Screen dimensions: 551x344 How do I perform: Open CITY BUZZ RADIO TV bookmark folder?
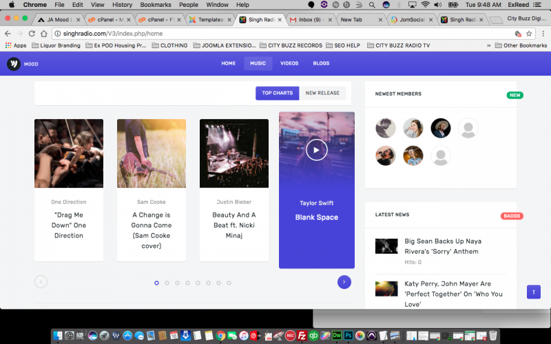click(x=399, y=45)
